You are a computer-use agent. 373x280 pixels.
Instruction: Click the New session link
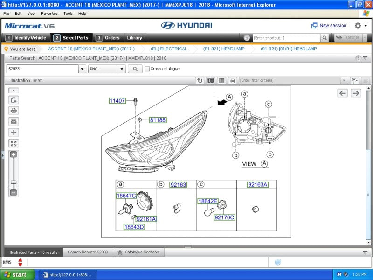point(333,26)
